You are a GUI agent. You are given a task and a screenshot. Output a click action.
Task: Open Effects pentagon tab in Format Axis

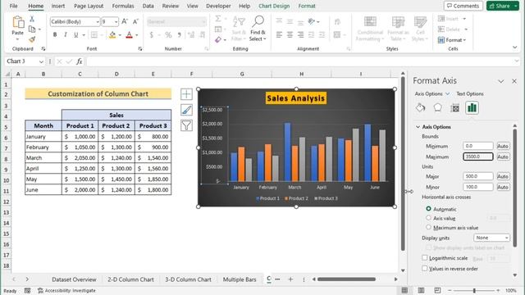pyautogui.click(x=437, y=107)
